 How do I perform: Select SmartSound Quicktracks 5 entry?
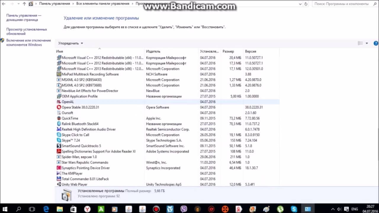[167, 146]
